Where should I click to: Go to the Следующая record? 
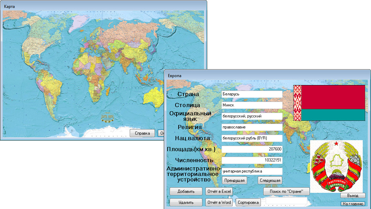(270, 180)
